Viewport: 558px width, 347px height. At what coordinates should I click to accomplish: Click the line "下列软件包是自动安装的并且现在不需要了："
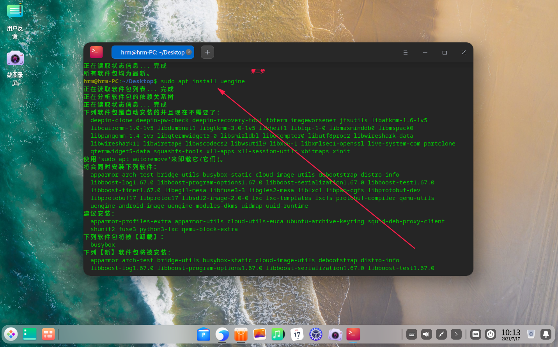coord(152,112)
